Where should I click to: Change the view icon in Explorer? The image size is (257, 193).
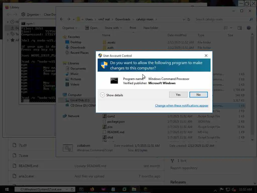pos(226,28)
